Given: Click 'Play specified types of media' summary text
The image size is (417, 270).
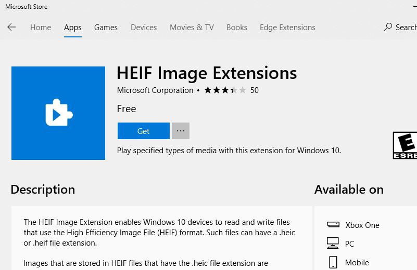Looking at the screenshot, I should [229, 151].
